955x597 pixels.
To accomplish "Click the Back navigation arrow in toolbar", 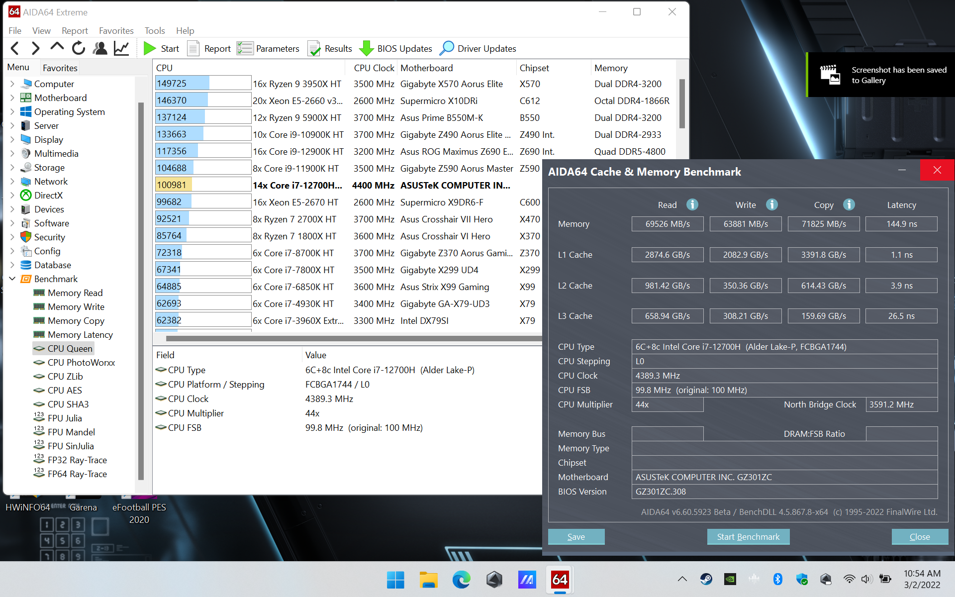I will click(15, 48).
